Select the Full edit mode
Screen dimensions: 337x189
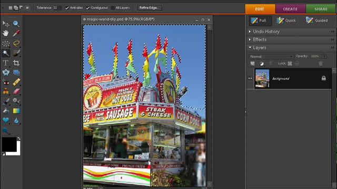coord(260,20)
